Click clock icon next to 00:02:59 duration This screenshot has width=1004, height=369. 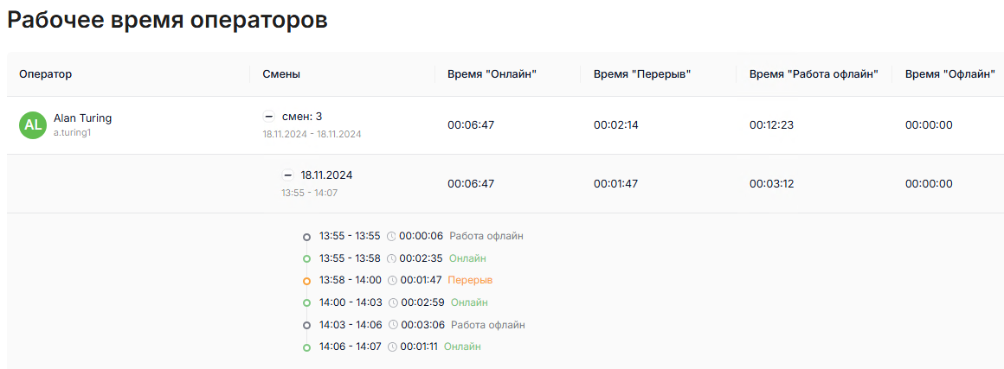pos(393,302)
